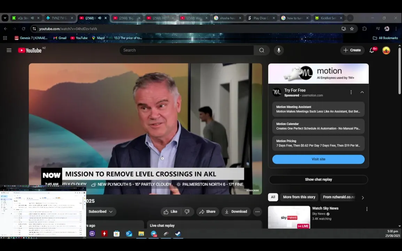Open options menu for Watch Sky News
Screen dimensions: 402x251
point(367,209)
